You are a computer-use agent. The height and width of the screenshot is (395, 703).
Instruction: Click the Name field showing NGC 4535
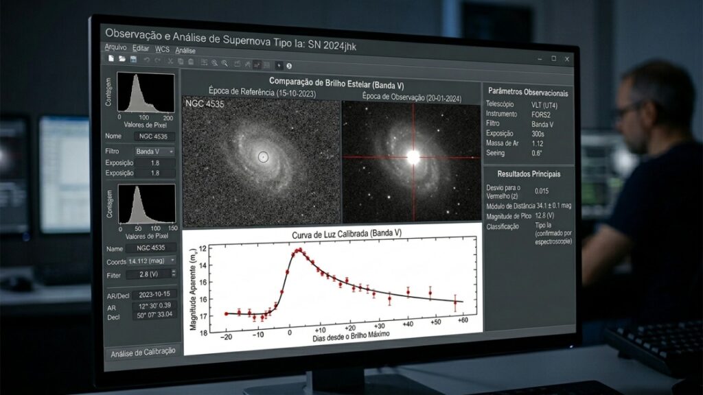[150, 248]
